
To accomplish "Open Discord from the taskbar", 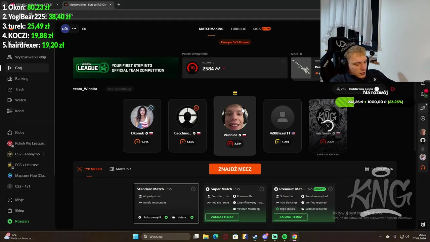I will coord(265,237).
